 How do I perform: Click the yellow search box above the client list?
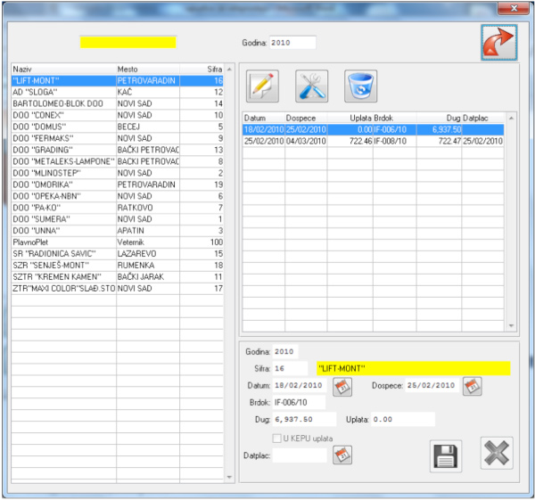(x=128, y=42)
